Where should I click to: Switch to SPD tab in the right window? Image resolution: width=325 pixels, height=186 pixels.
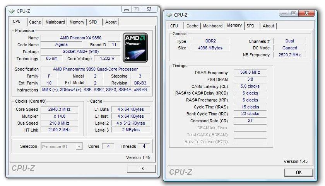(250, 26)
